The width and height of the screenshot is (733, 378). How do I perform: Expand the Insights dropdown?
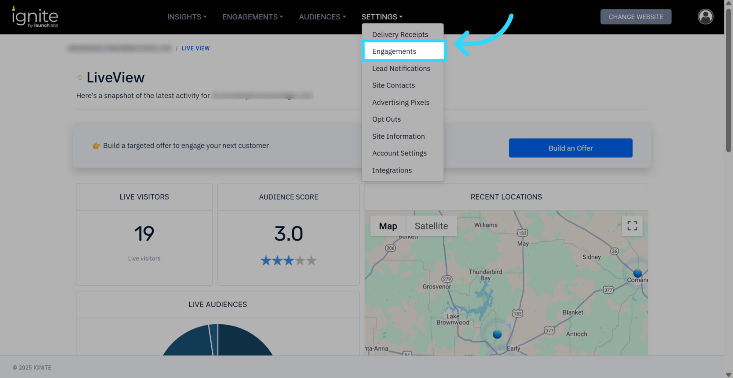pos(187,17)
